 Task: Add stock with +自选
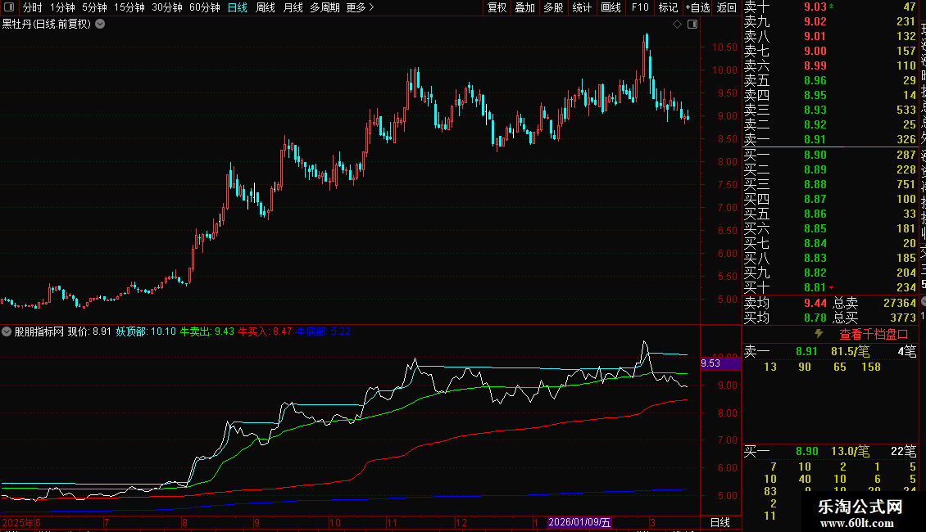[697, 7]
